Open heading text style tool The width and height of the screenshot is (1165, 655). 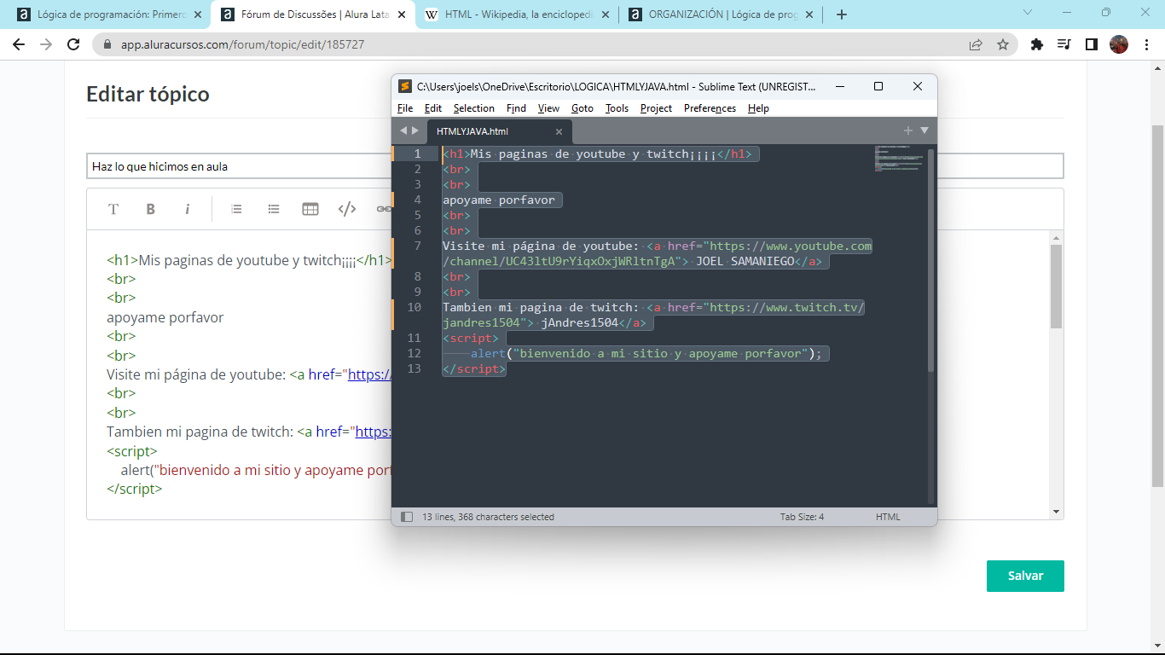(113, 209)
